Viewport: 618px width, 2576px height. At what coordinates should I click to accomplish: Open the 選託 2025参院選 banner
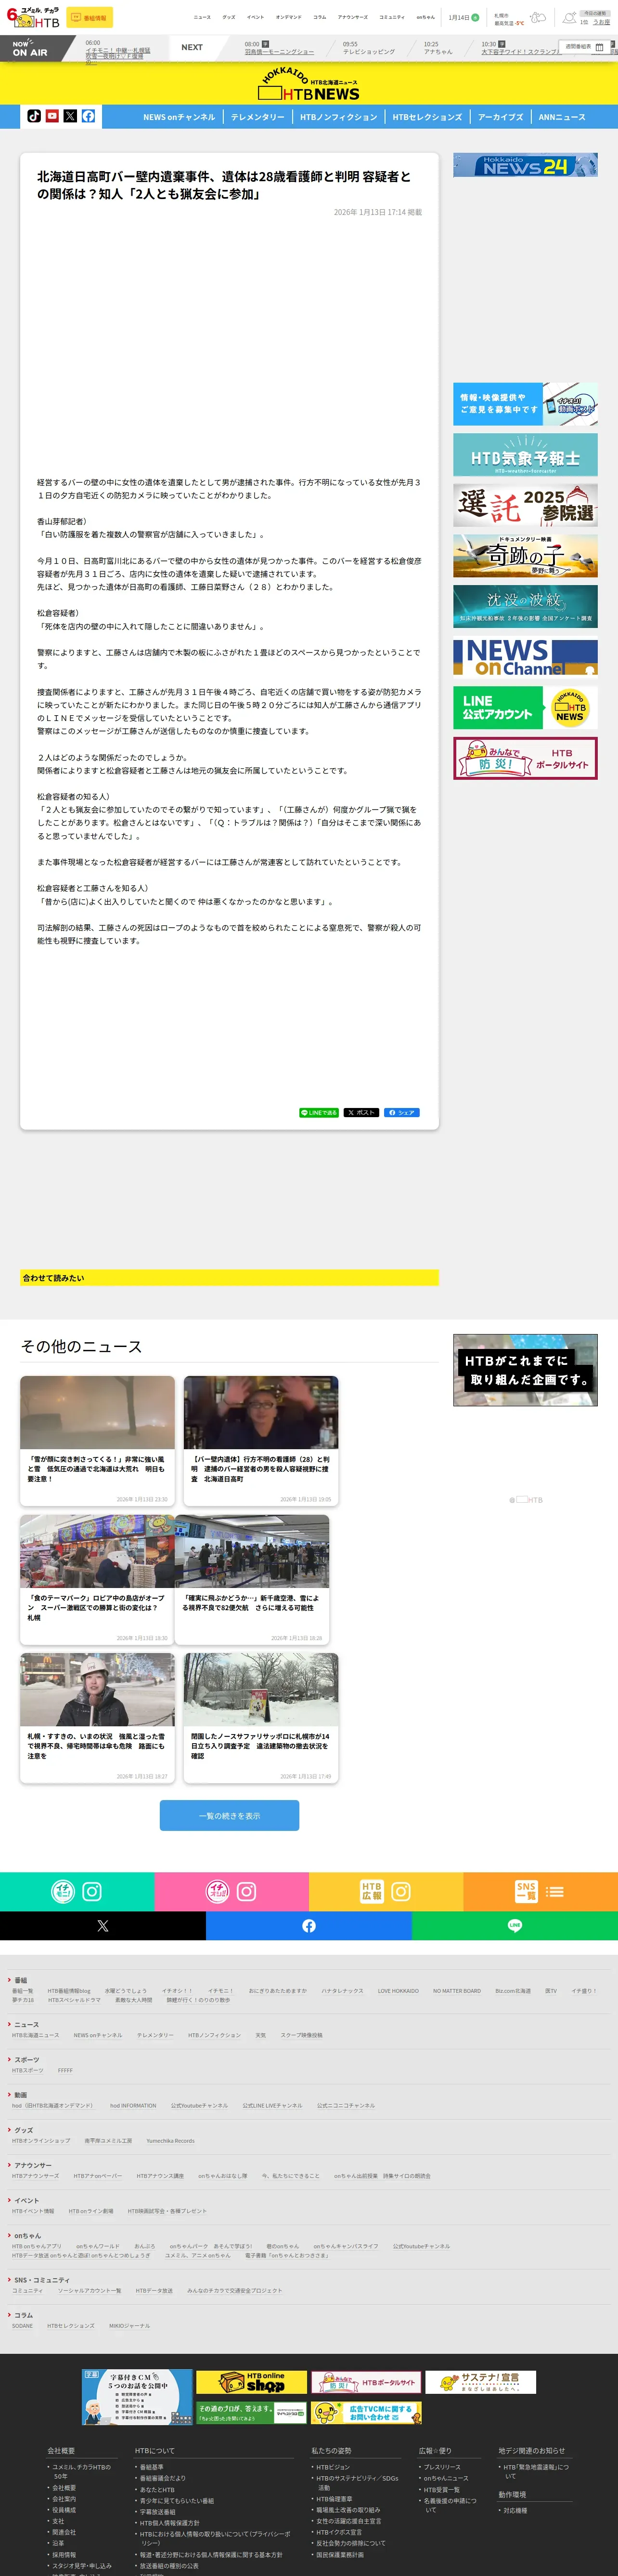[x=525, y=505]
